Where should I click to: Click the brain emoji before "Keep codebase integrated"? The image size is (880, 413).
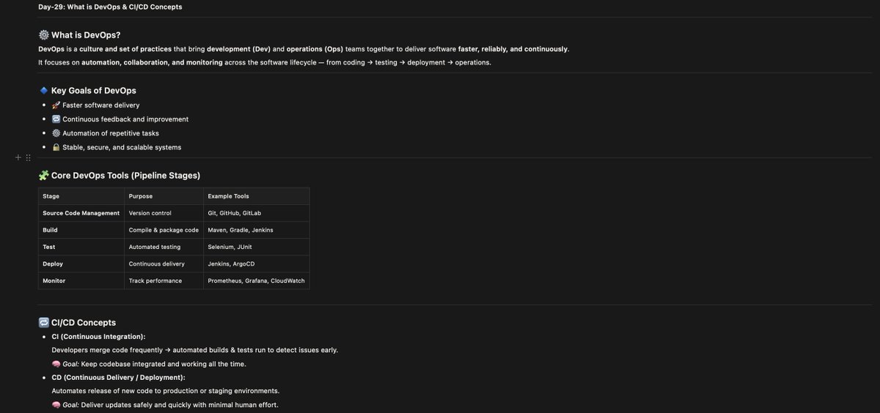tap(56, 364)
